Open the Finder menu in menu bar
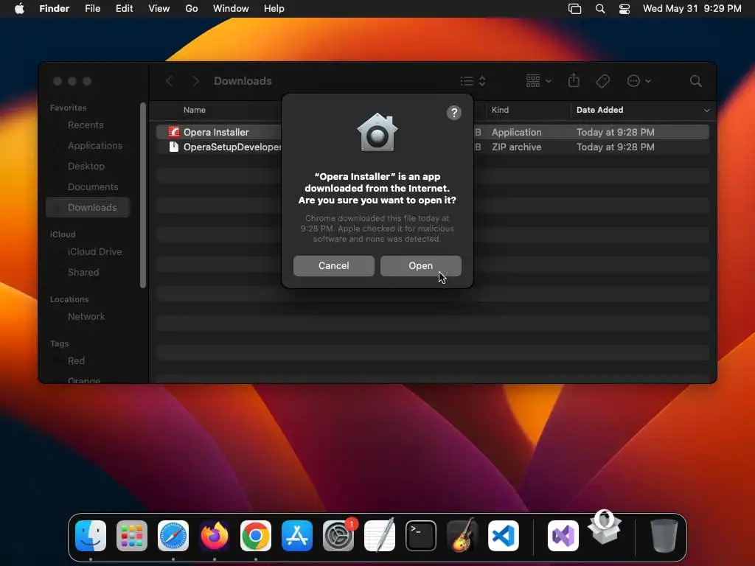 (x=54, y=9)
